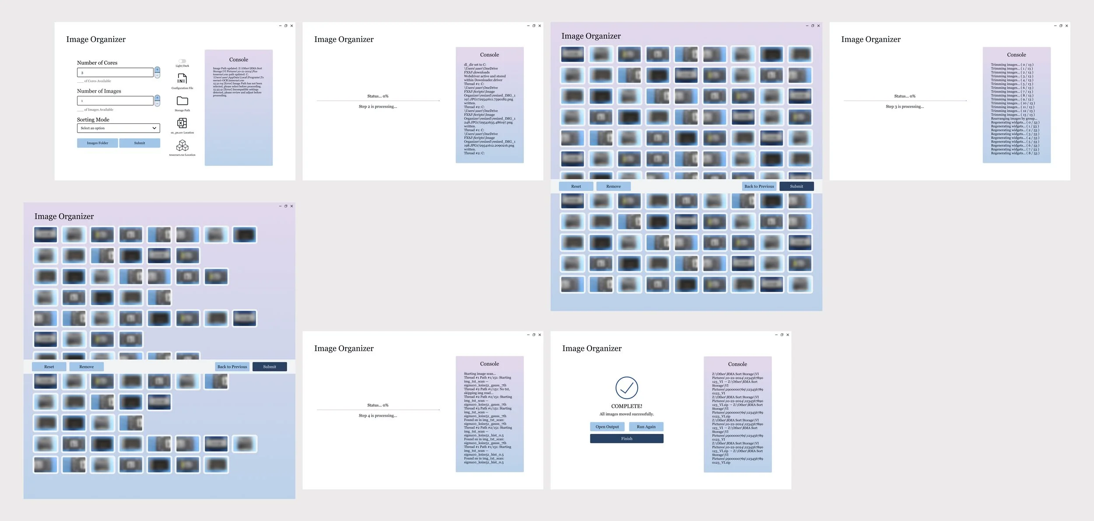Click the dark Finish button
Viewport: 1094px width, 521px height.
[626, 439]
